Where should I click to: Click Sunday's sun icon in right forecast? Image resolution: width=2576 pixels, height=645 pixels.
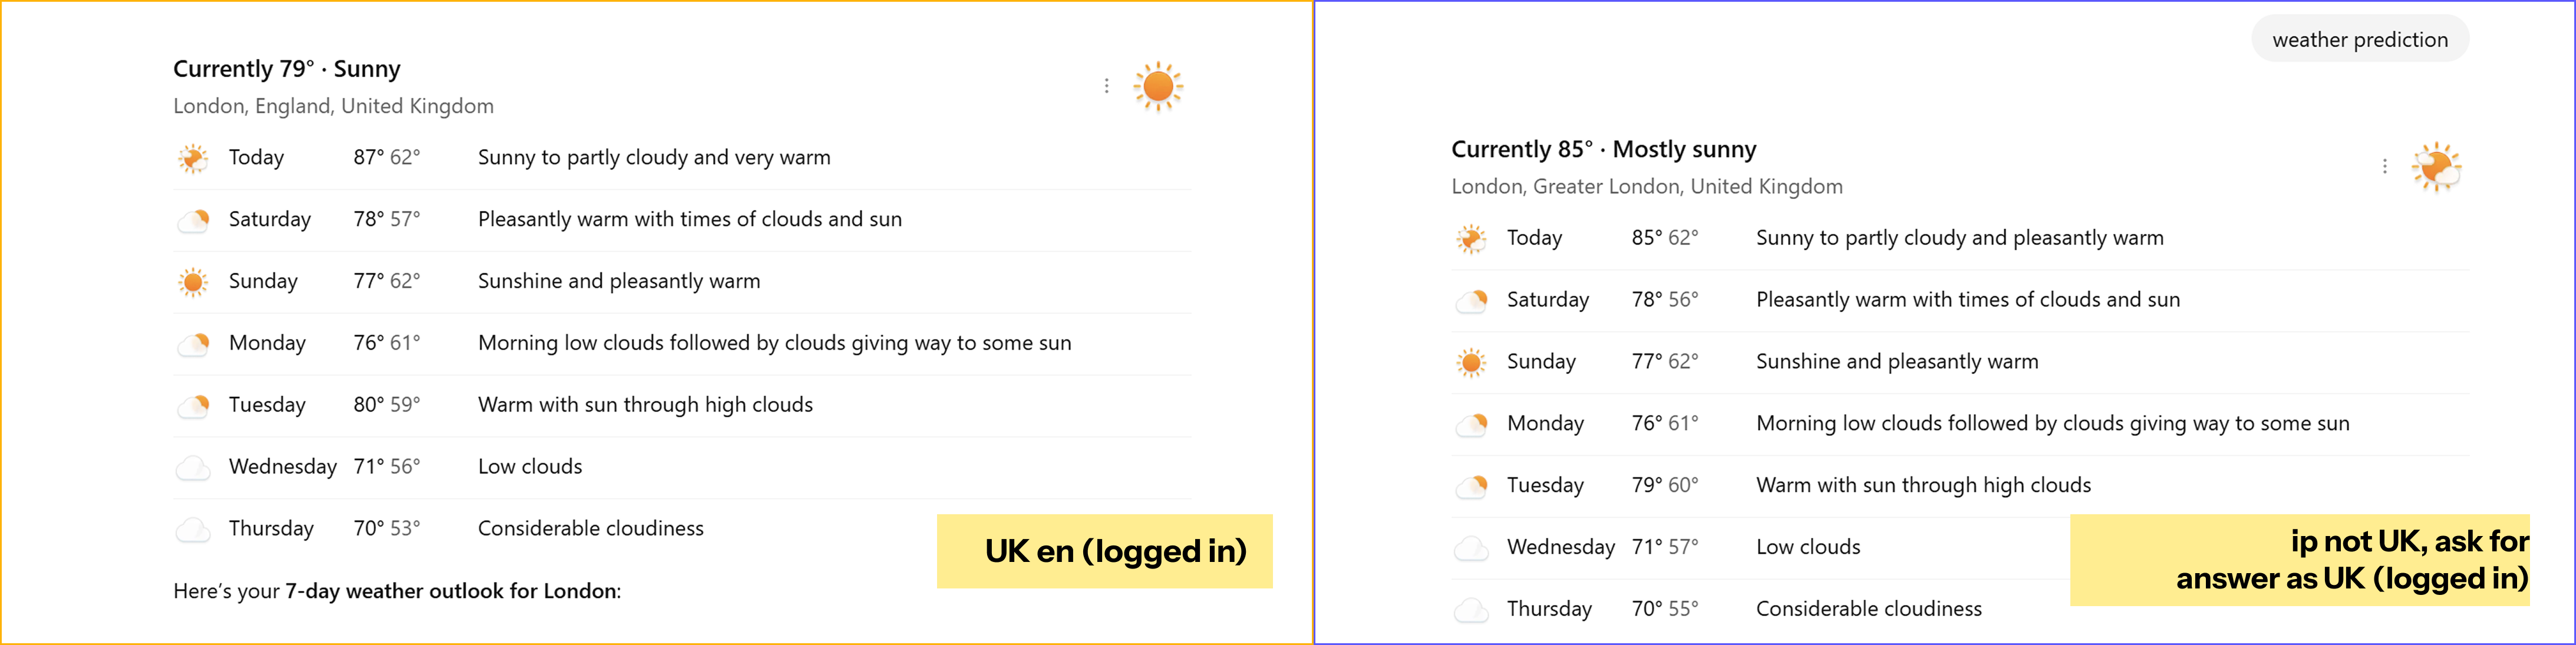[x=1471, y=362]
